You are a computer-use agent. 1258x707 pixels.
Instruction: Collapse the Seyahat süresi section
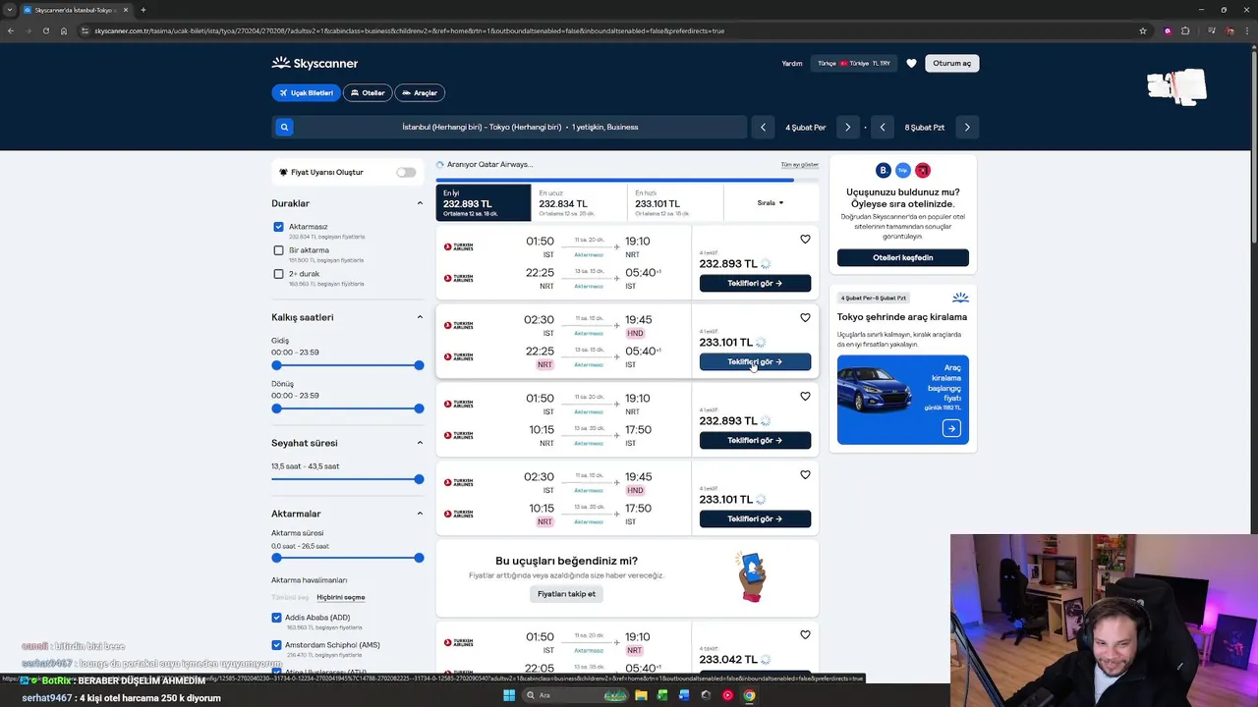420,443
